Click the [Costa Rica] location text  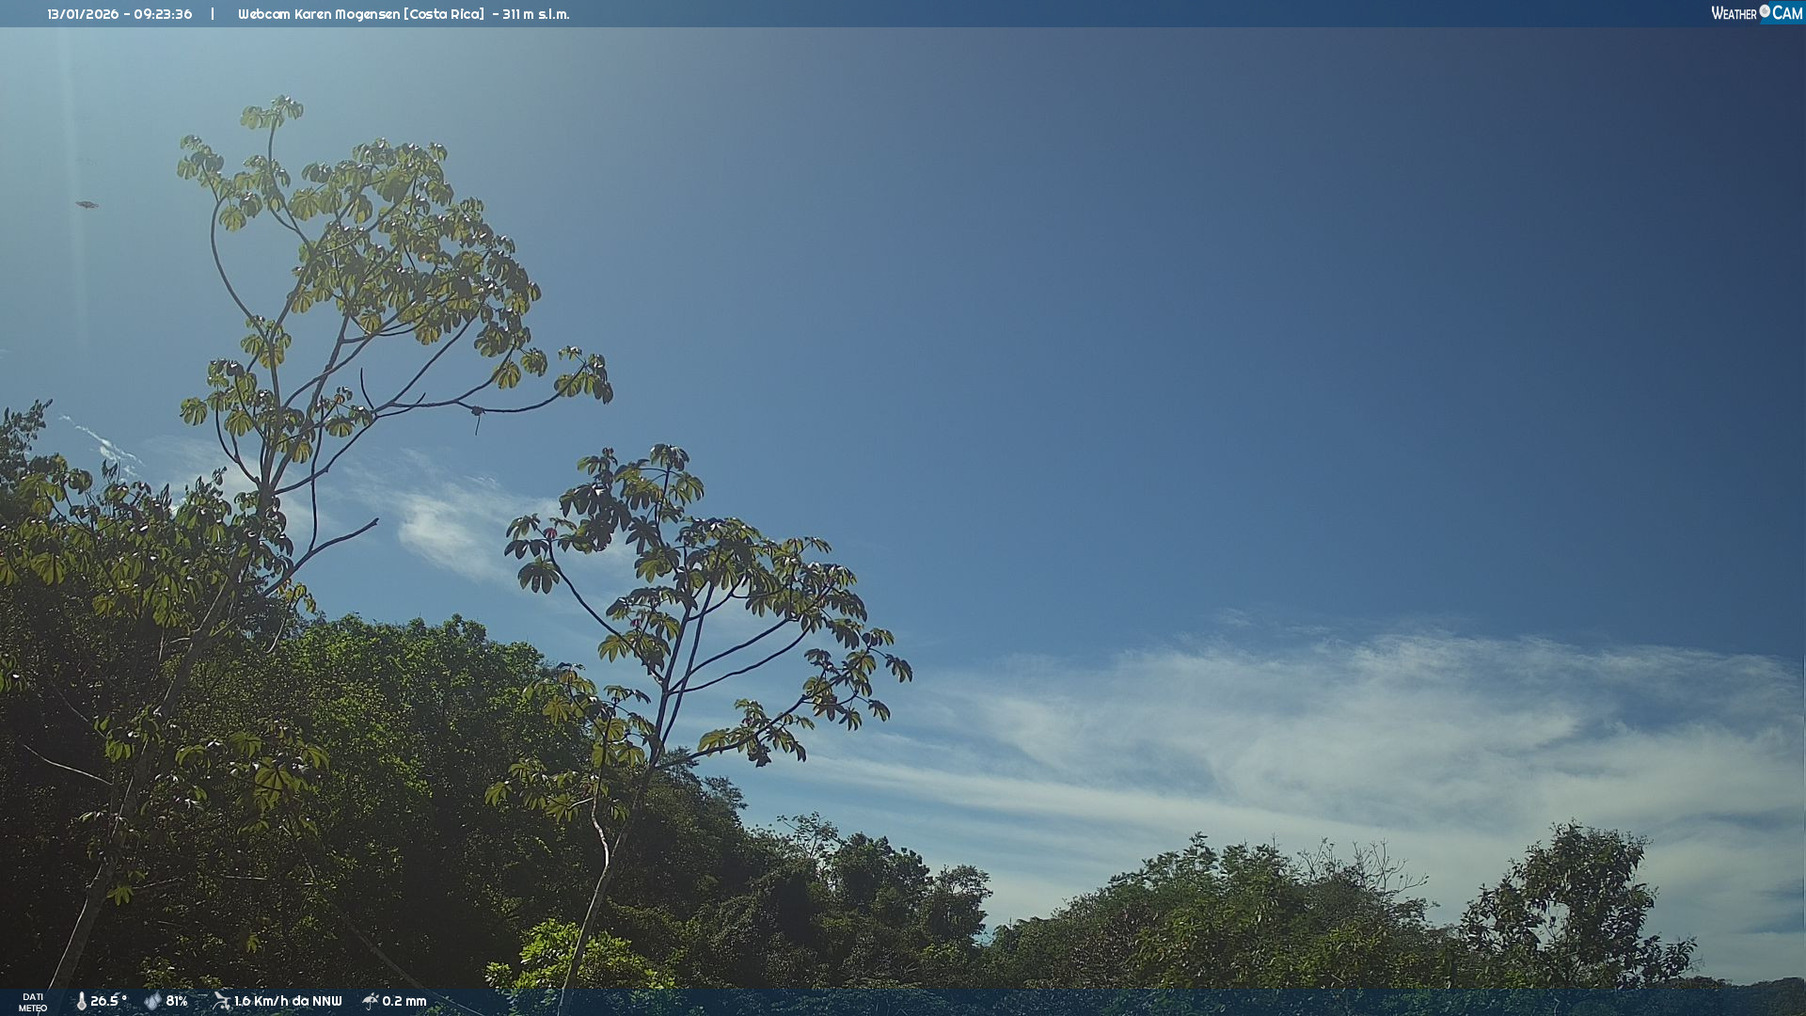pos(444,14)
